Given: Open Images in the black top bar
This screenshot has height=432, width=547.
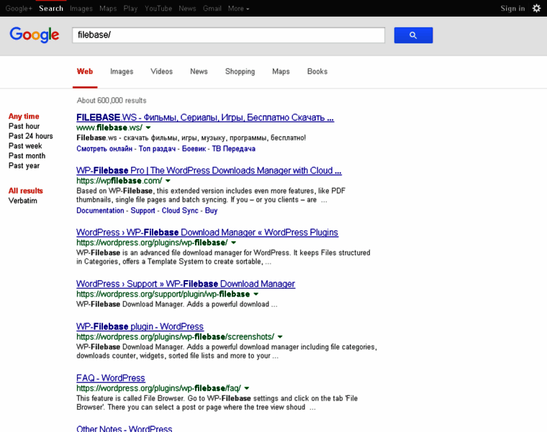Looking at the screenshot, I should tap(81, 9).
